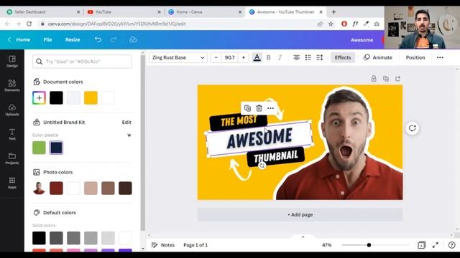460x258 pixels.
Task: Increase font size with plus button
Action: tap(243, 57)
